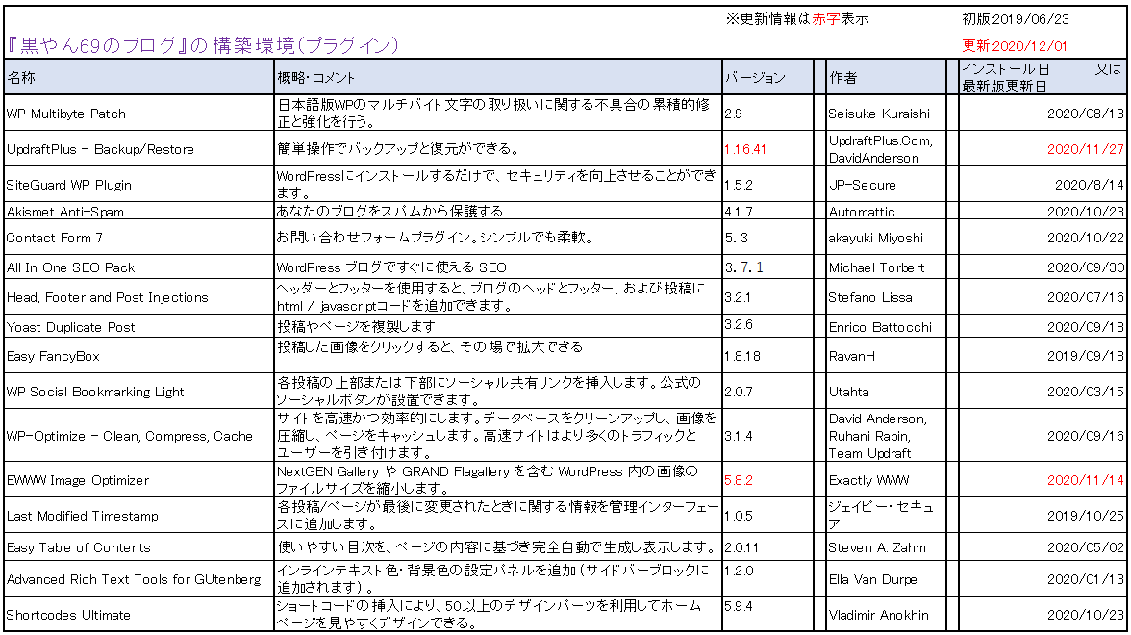Viewport: 1131px width, 635px height.
Task: Select the author 'Stefano Lissa'
Action: (869, 297)
